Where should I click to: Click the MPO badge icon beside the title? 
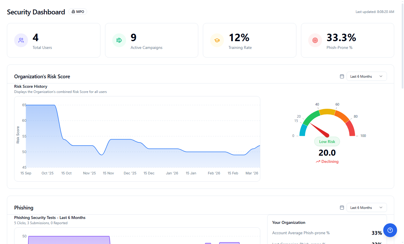point(73,12)
